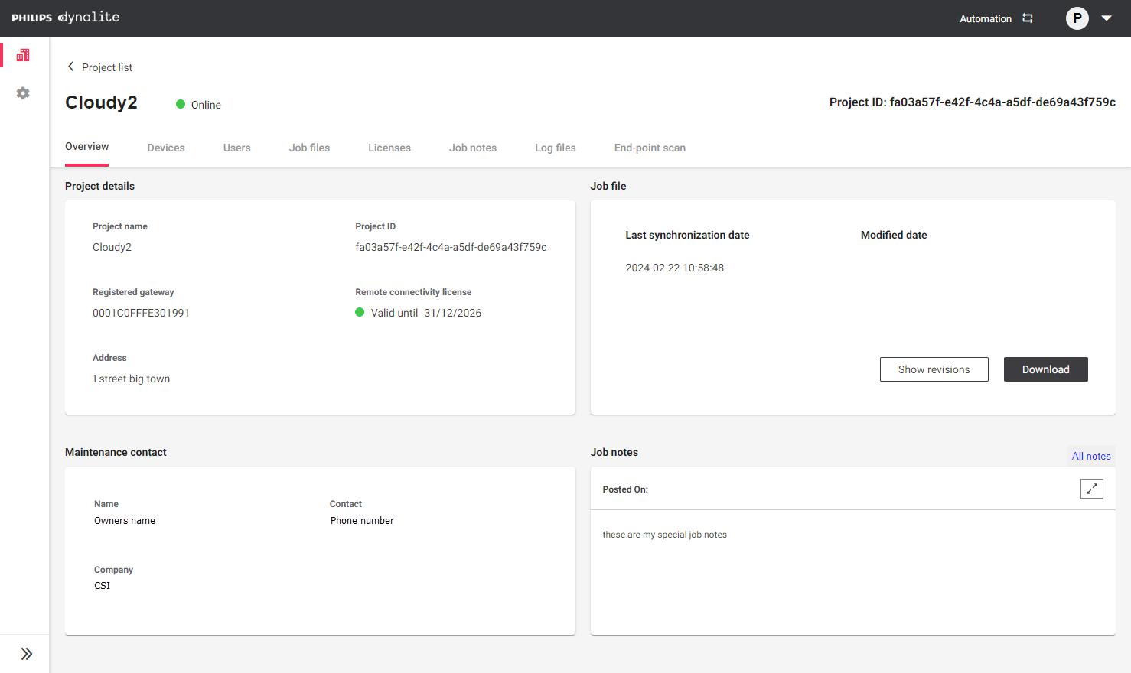This screenshot has height=673, width=1131.
Task: Switch to the Devices tab
Action: pyautogui.click(x=165, y=148)
